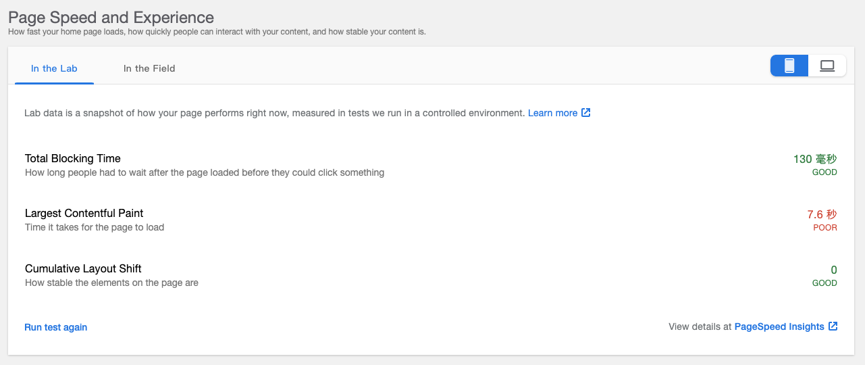
Task: Click the Lab data description text
Action: point(274,113)
